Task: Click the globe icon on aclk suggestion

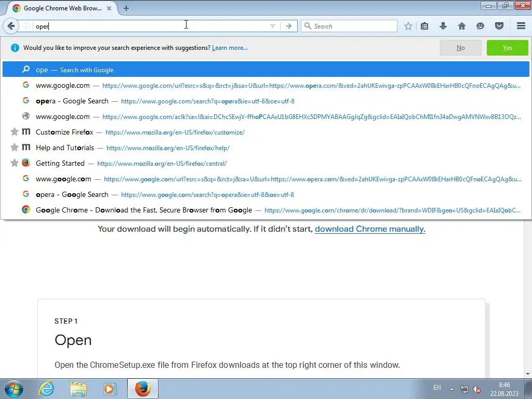Action: [26, 116]
